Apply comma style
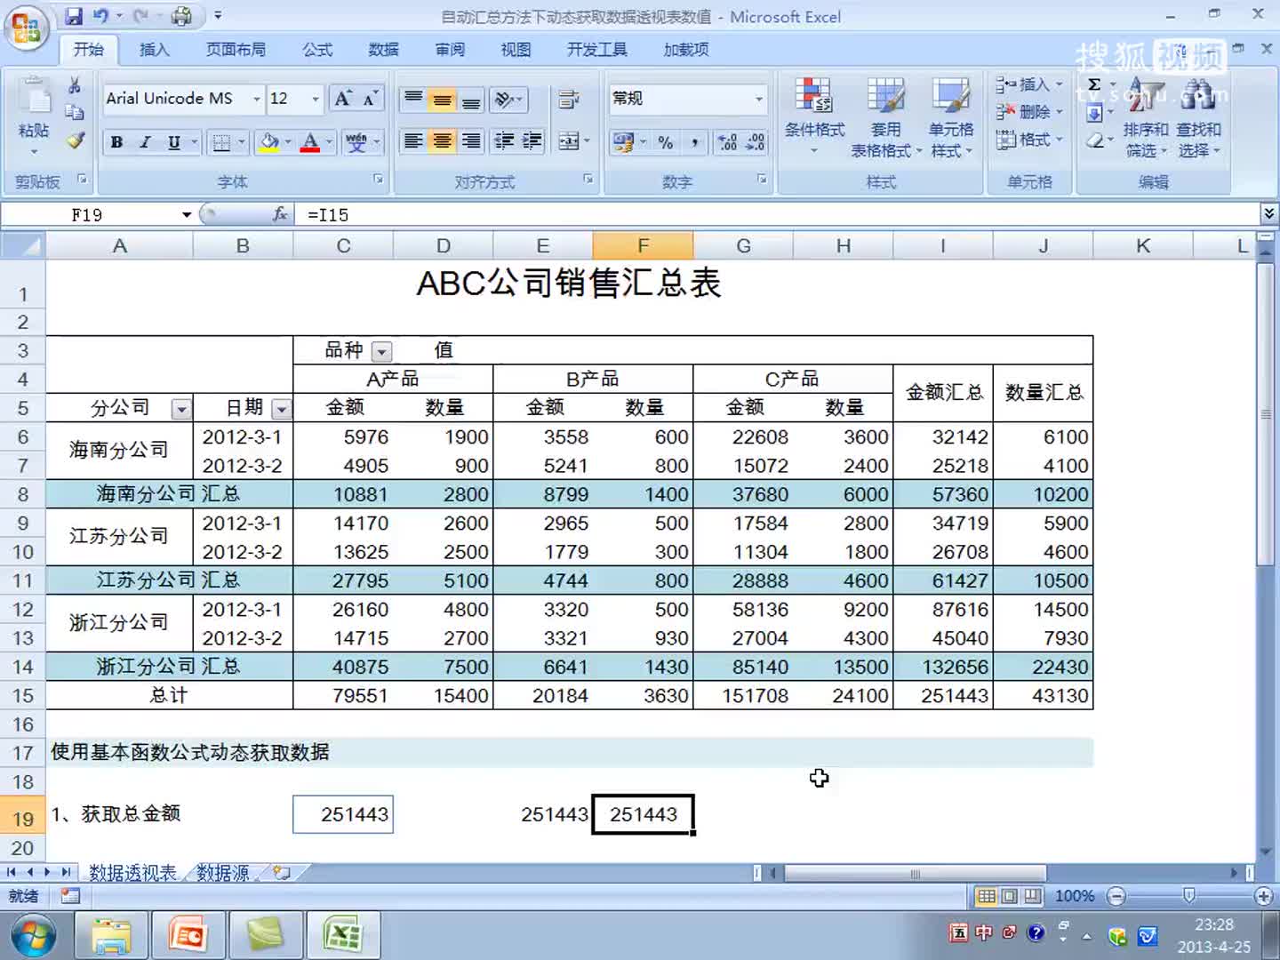 (694, 142)
